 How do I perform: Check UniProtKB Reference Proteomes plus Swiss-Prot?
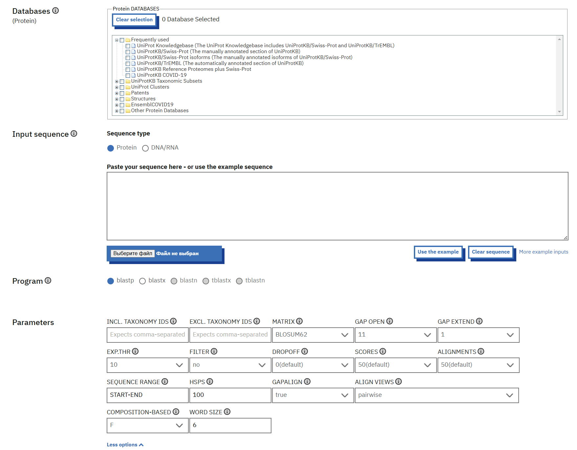click(x=128, y=70)
